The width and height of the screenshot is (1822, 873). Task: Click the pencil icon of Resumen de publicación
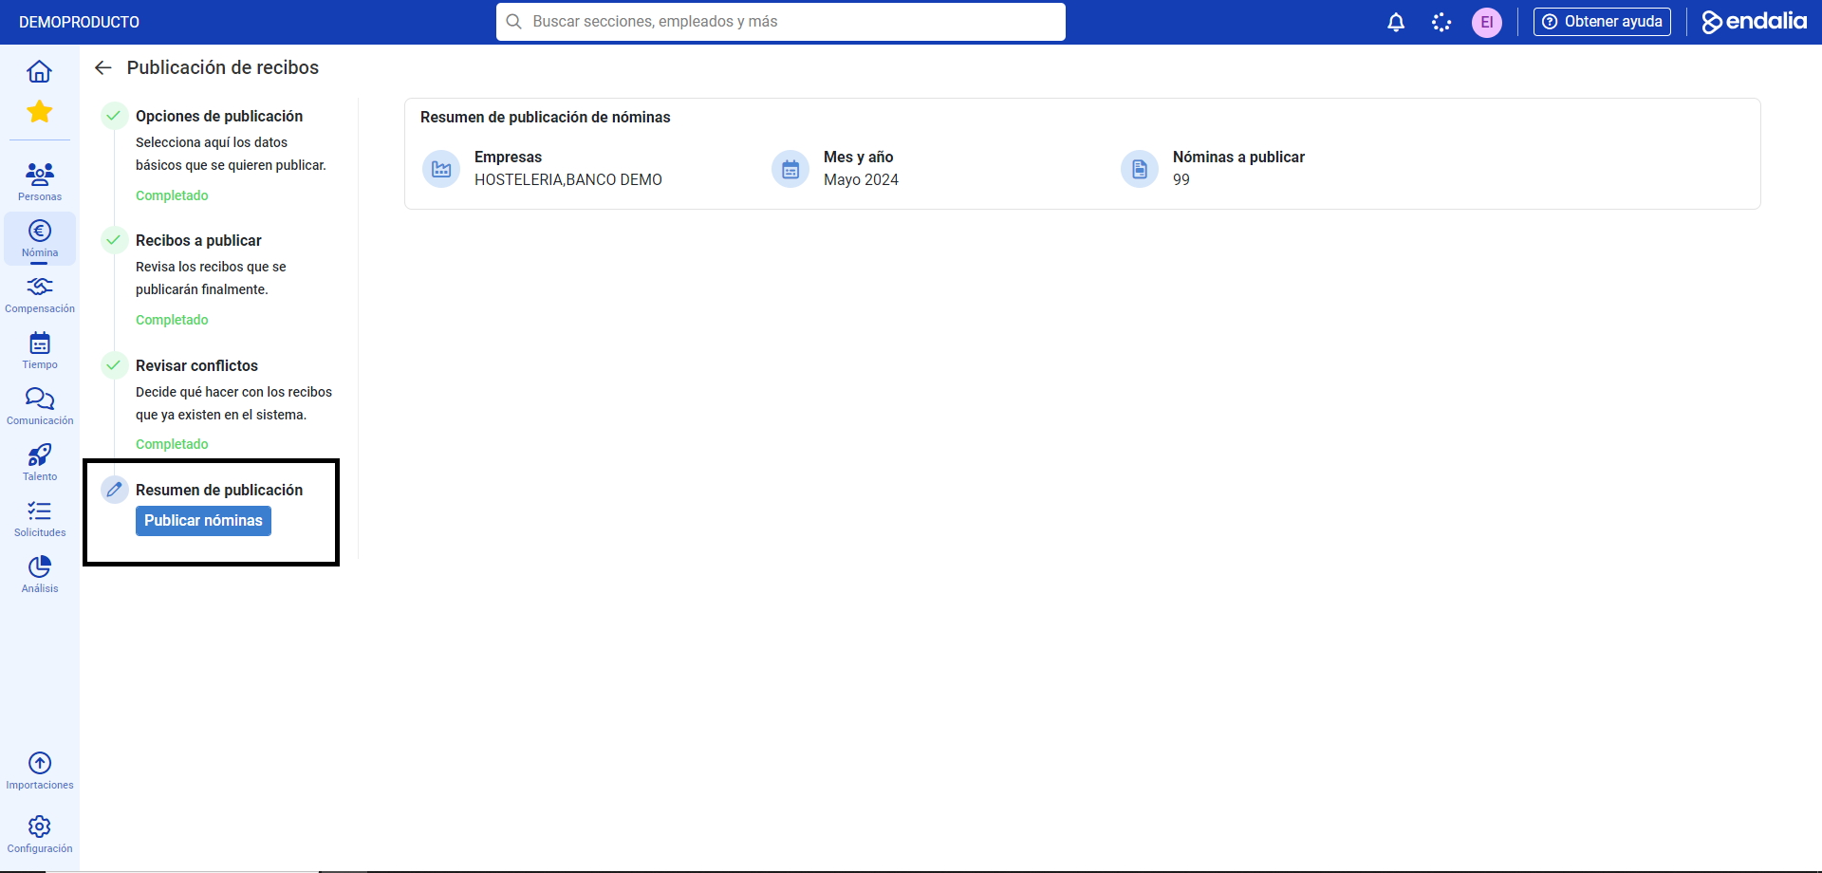tap(114, 490)
